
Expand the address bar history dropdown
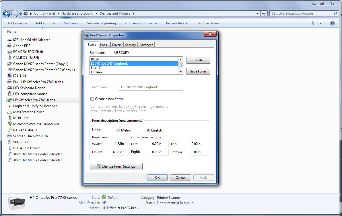click(x=257, y=13)
